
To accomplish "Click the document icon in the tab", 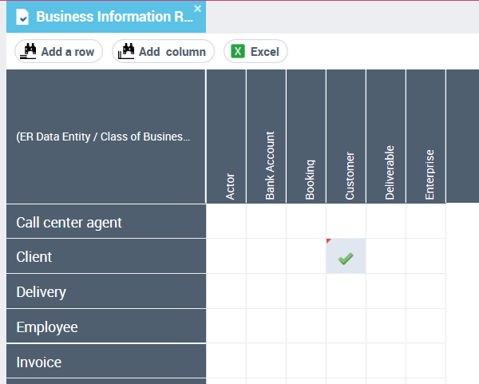I will [23, 18].
